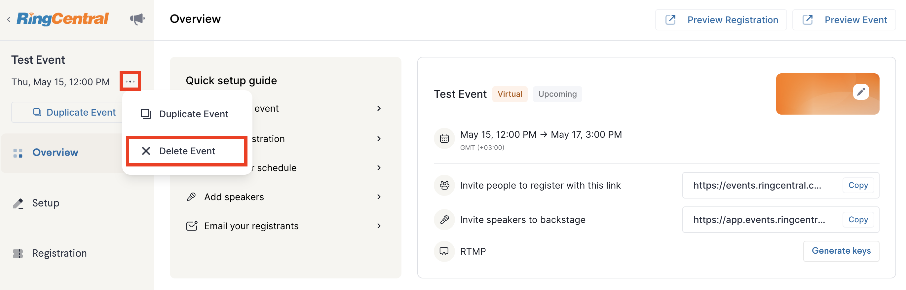Click the Overview page heading

[x=195, y=19]
